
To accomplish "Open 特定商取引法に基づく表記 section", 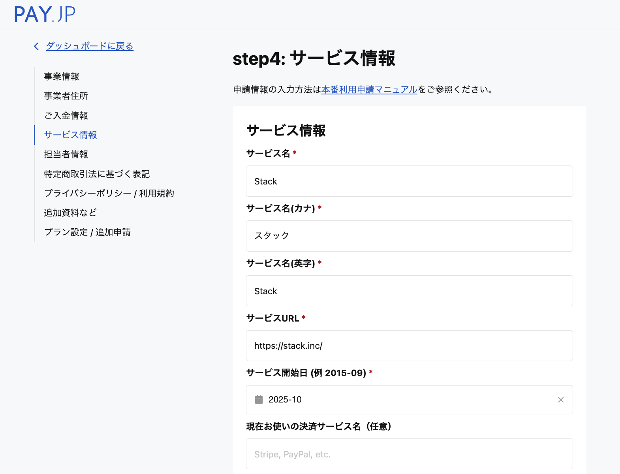I will click(x=97, y=174).
